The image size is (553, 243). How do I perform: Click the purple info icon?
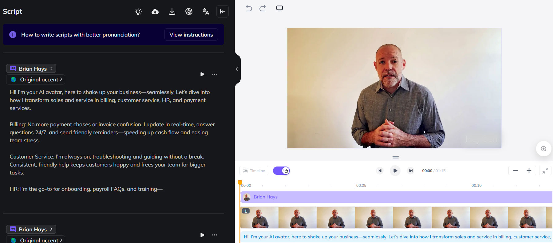13,34
